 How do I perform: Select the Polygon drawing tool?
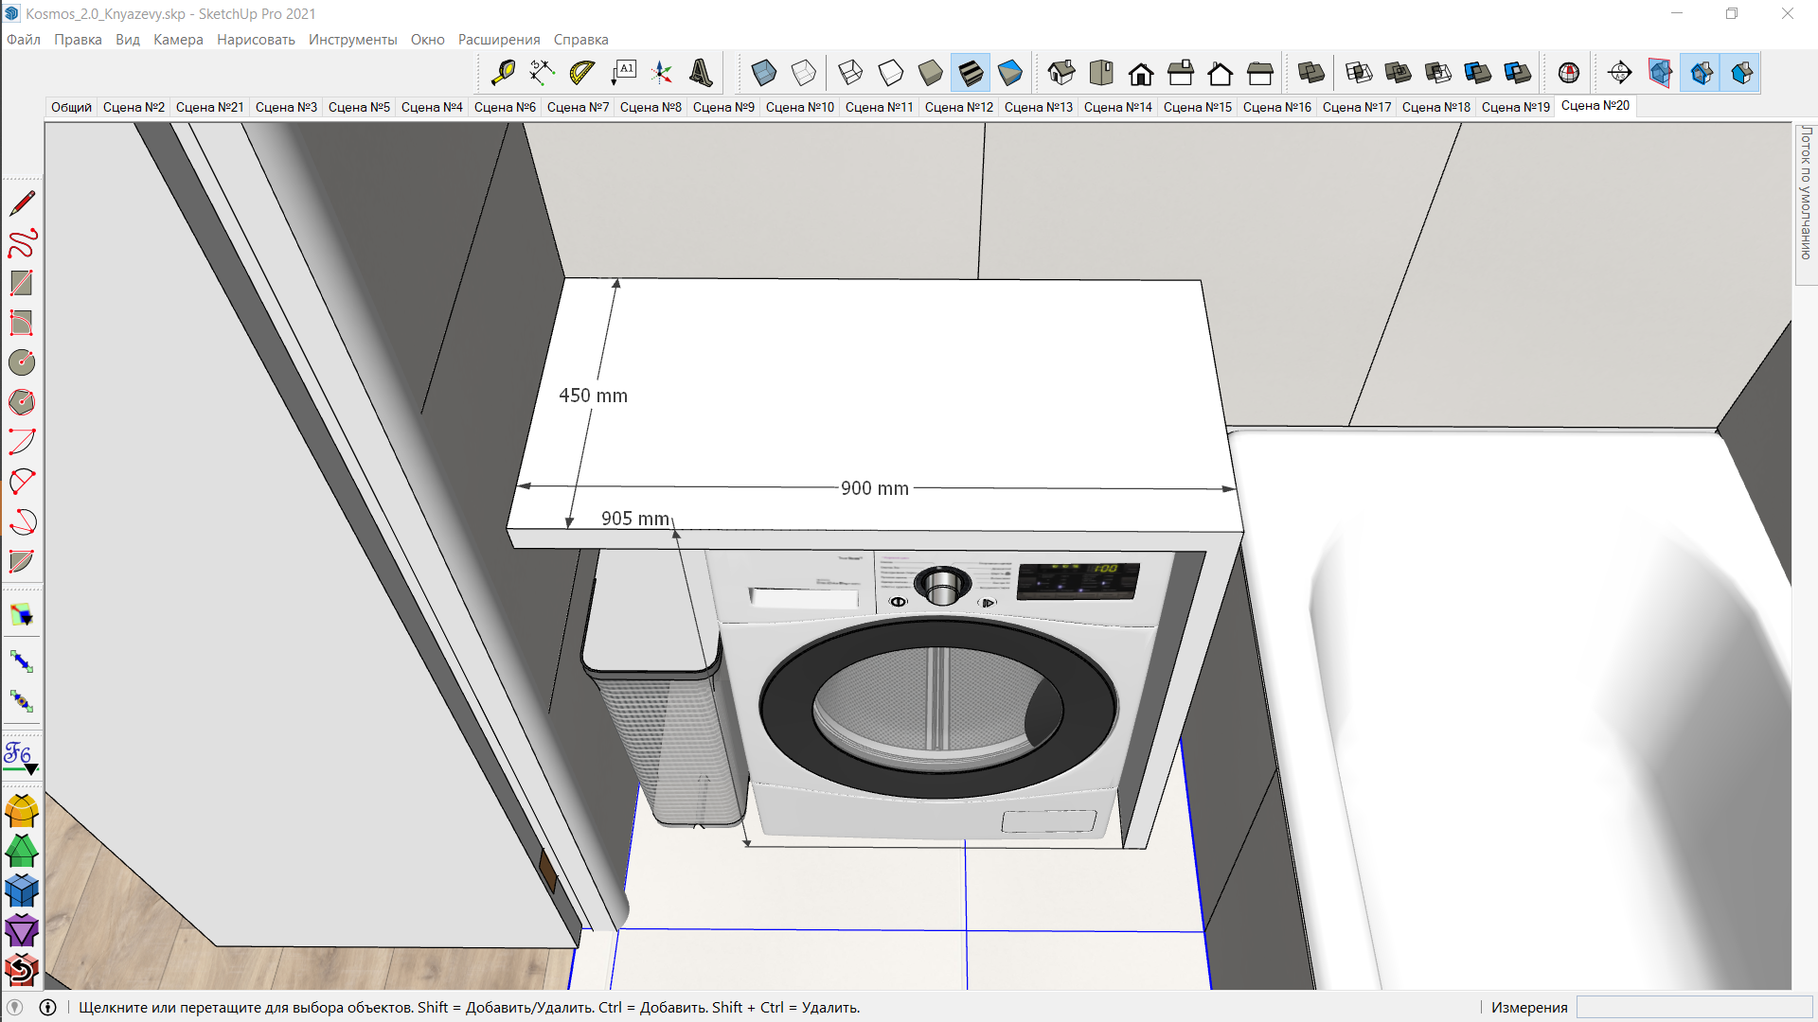(x=22, y=402)
